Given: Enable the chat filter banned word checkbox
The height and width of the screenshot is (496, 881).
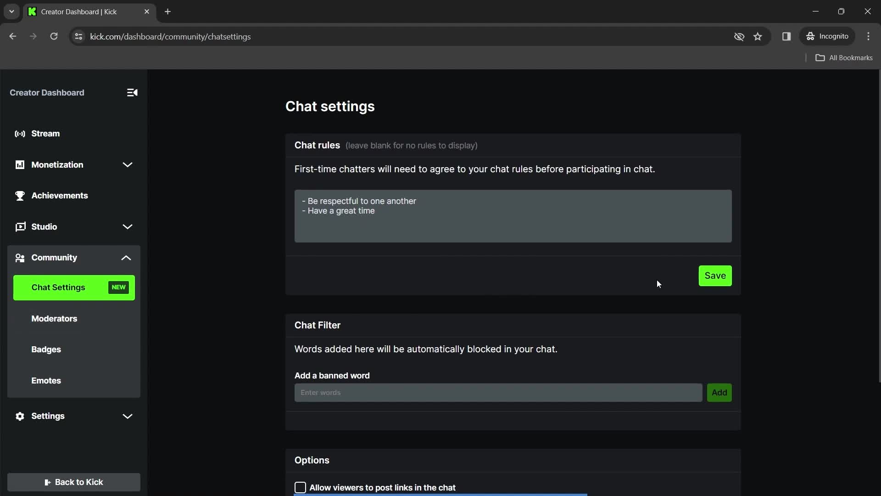Looking at the screenshot, I should (300, 487).
